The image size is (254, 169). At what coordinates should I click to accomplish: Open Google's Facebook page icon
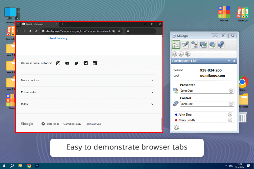(x=85, y=63)
